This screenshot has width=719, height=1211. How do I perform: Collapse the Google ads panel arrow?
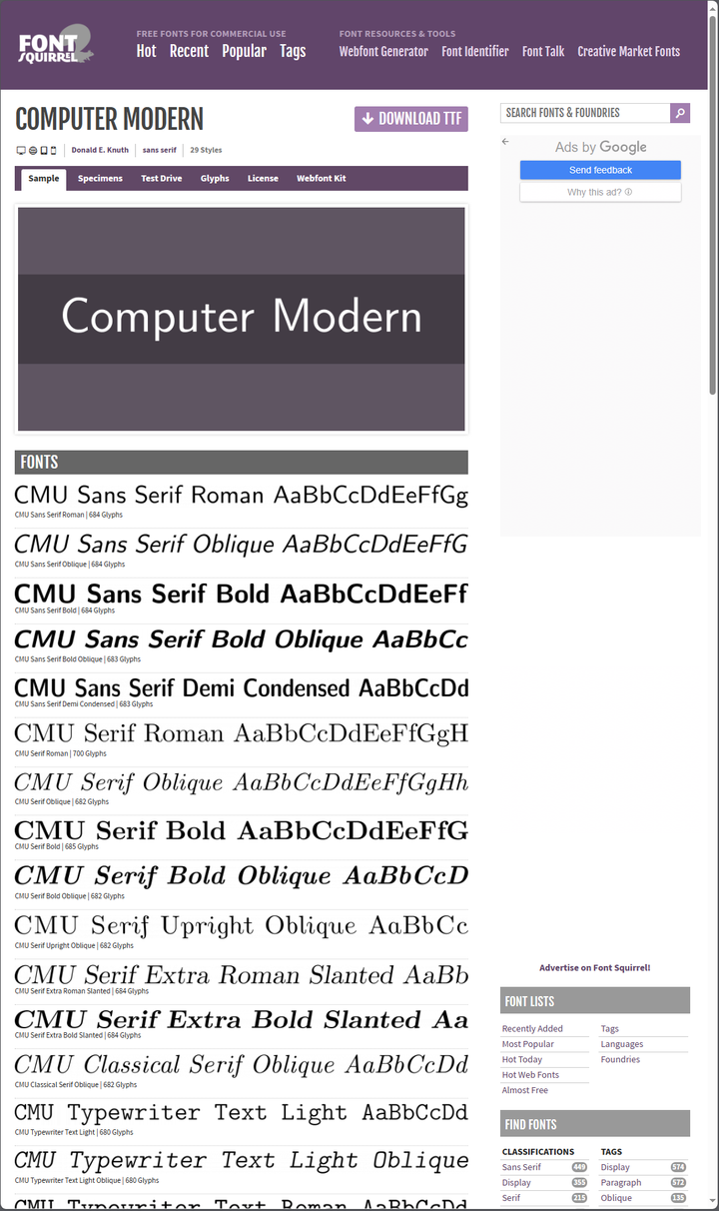point(504,143)
